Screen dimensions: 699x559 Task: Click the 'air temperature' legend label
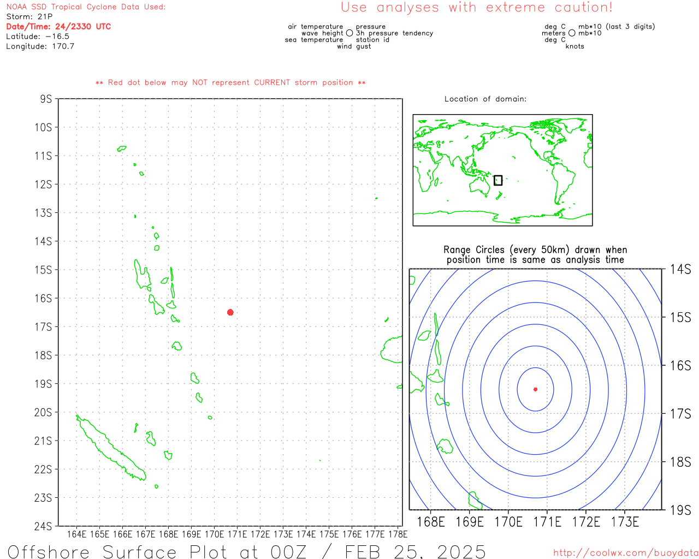pyautogui.click(x=316, y=27)
